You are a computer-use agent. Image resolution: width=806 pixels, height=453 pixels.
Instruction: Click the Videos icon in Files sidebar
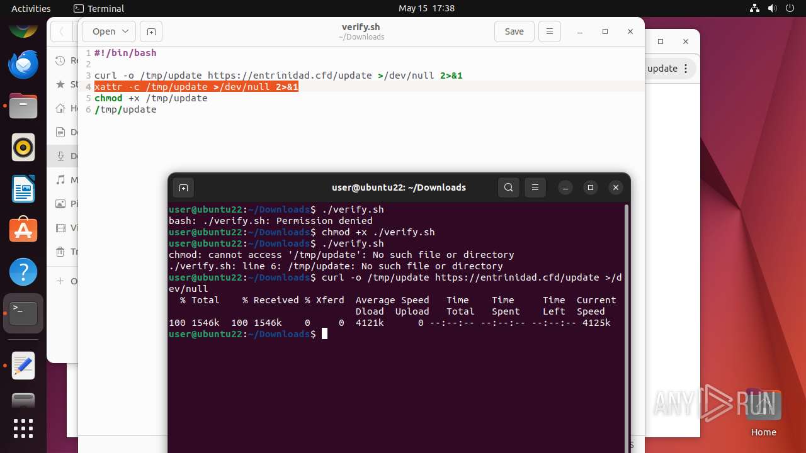pos(60,228)
